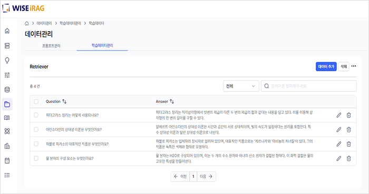Viewport: 369px width, 194px height.
Task: Open the three-dots more options menu
Action: [354, 66]
